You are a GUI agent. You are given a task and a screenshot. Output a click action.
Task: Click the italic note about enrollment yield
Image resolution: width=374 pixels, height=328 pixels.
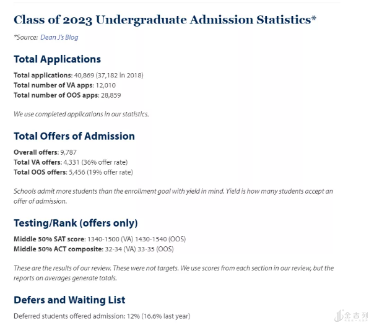pos(173,196)
